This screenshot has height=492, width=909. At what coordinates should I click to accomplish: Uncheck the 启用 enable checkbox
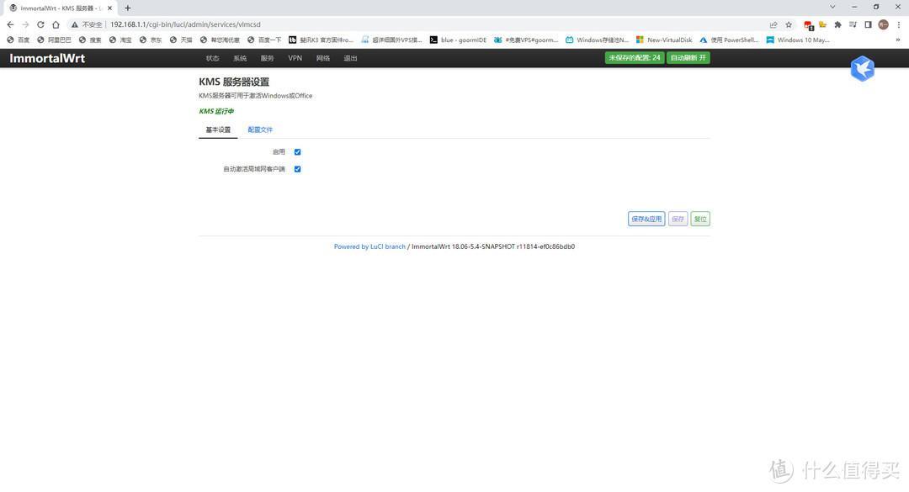297,152
